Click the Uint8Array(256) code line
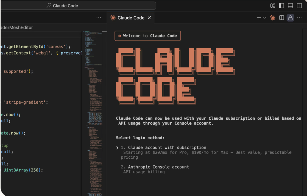The height and width of the screenshot is (196, 307). (22, 170)
